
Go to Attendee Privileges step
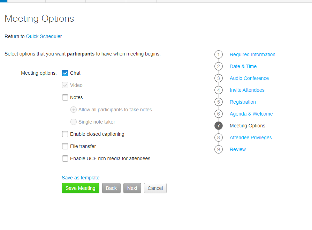pyautogui.click(x=251, y=138)
